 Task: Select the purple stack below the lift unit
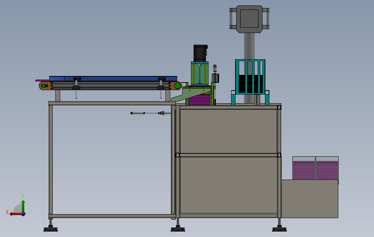coord(199,100)
